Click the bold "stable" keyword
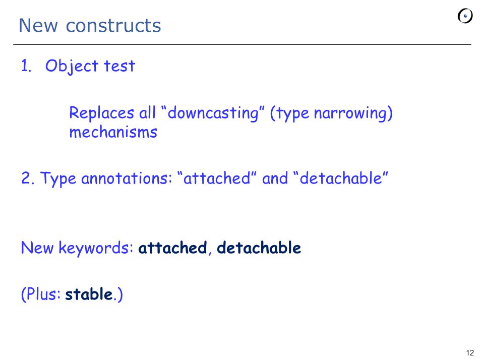 [89, 294]
